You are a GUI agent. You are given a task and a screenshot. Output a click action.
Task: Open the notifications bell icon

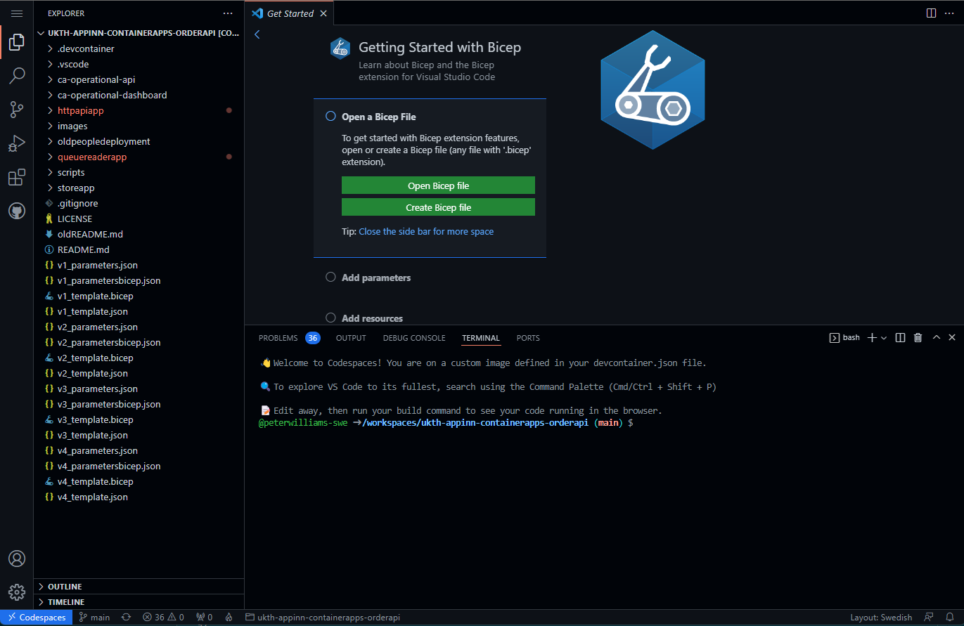[950, 618]
